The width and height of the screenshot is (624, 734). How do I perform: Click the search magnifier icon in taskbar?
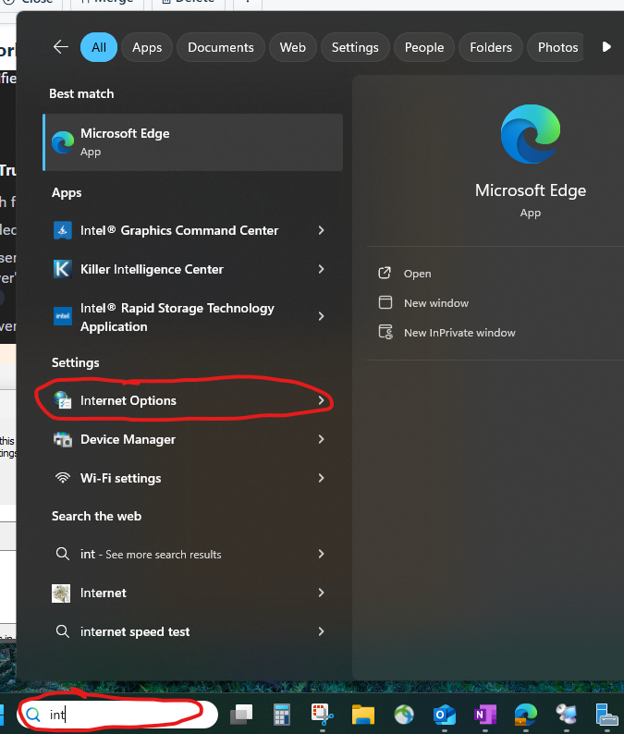click(x=32, y=715)
